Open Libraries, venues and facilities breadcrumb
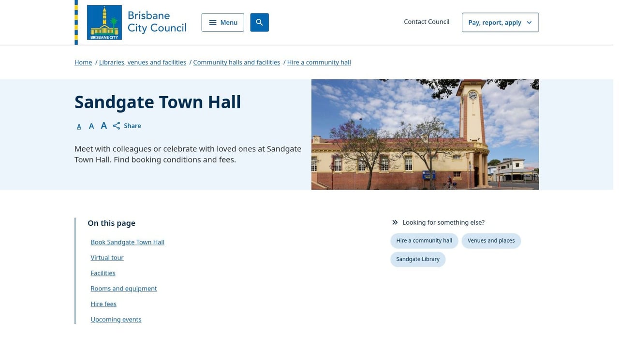This screenshot has width=619, height=348. coord(143,62)
